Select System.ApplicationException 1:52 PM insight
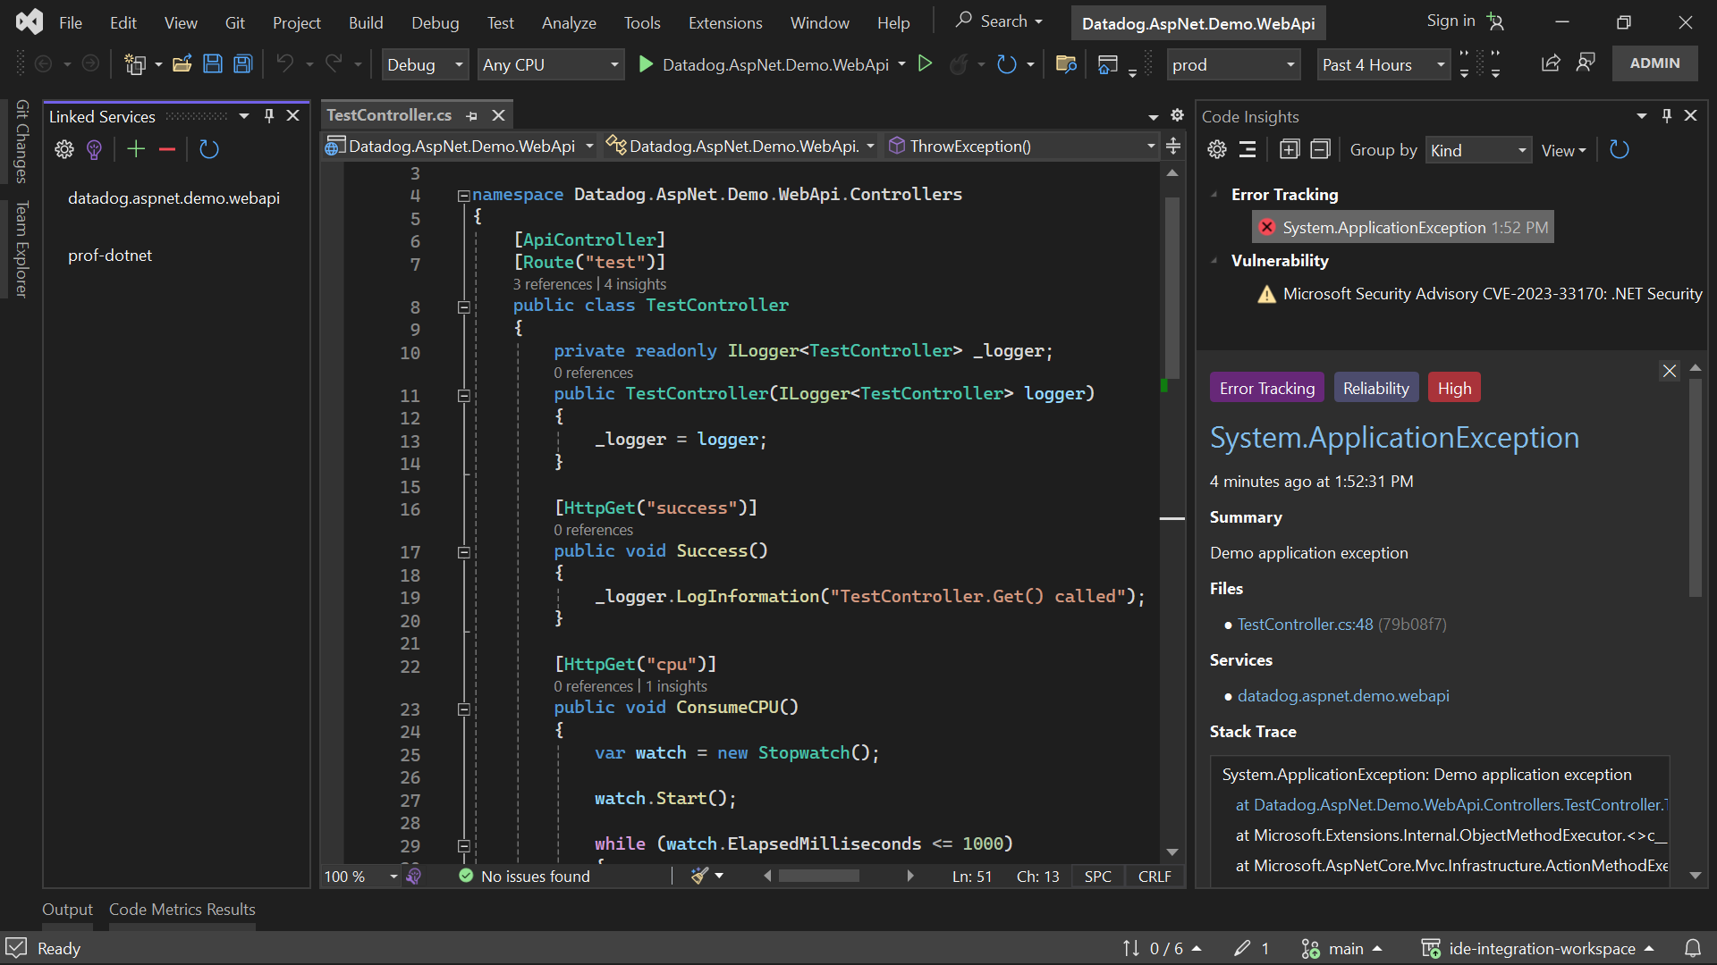The height and width of the screenshot is (965, 1717). coord(1403,227)
